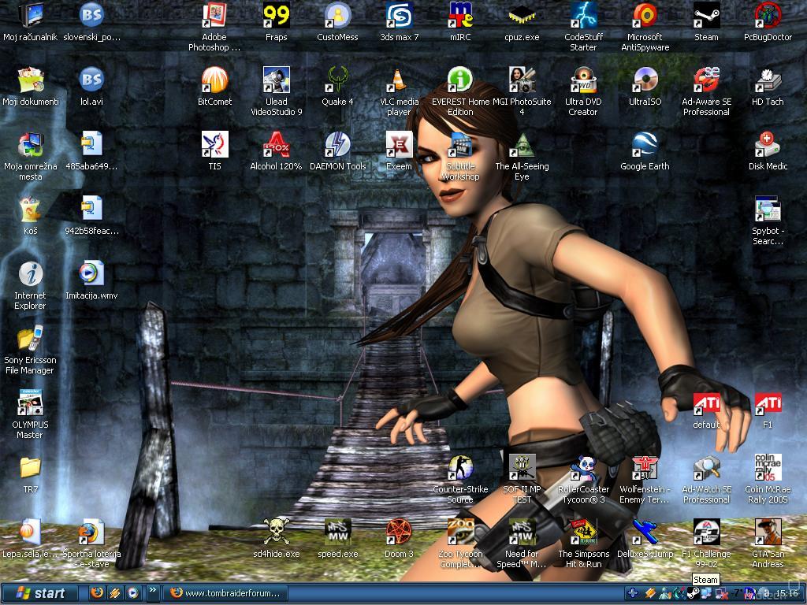Launch Fraps from the desktop

(277, 21)
